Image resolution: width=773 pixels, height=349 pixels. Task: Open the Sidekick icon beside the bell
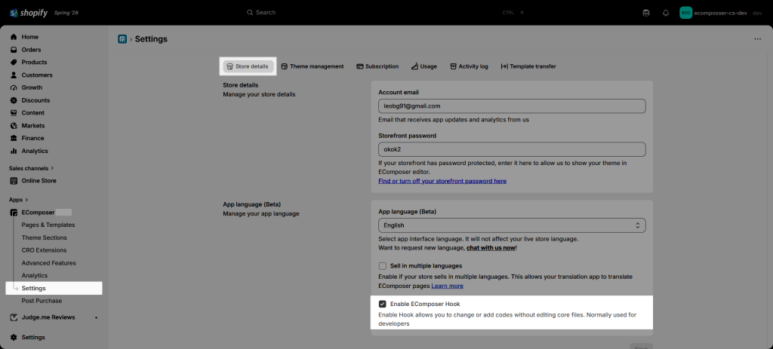(x=646, y=13)
